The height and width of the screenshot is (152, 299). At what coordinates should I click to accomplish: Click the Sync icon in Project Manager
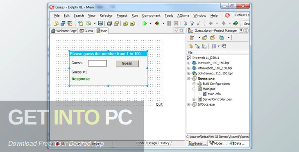point(191,46)
